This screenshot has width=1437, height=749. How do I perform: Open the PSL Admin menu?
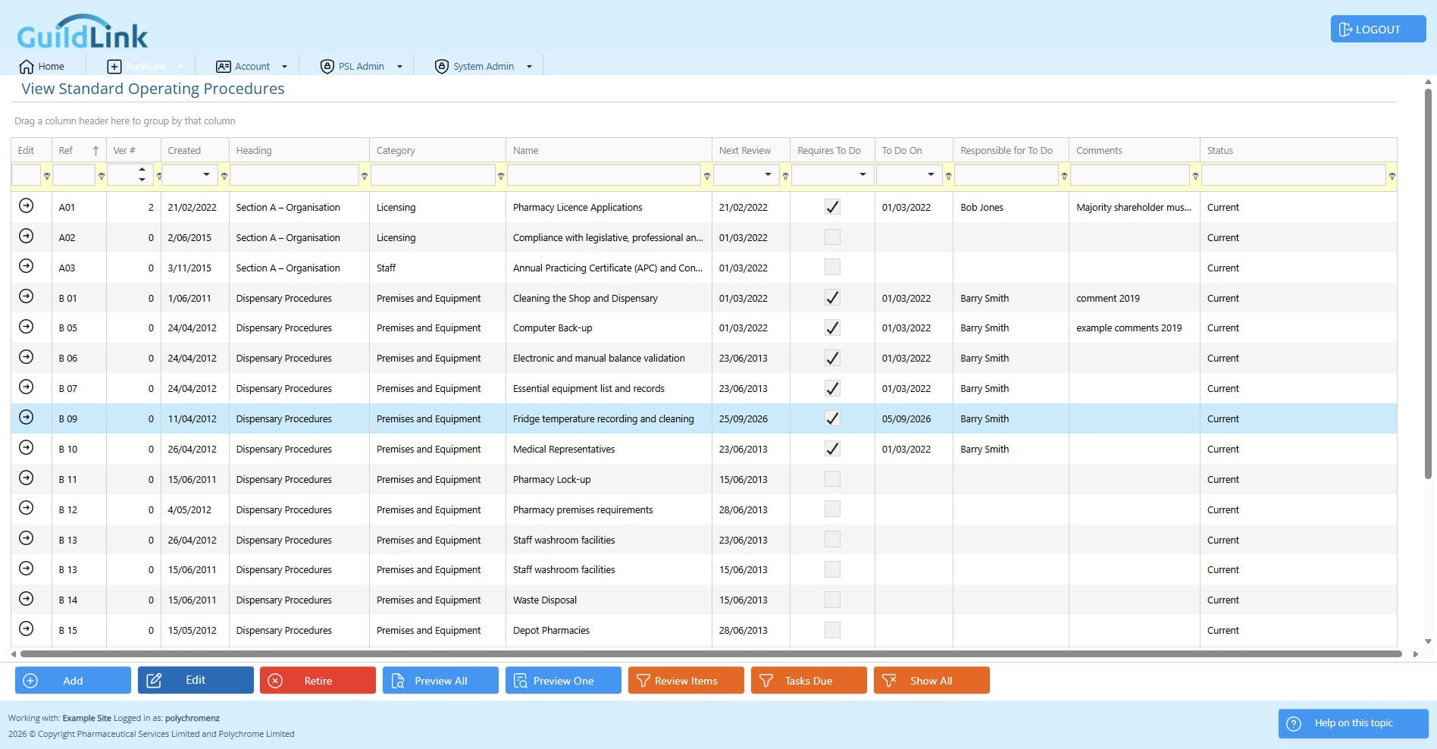point(361,66)
